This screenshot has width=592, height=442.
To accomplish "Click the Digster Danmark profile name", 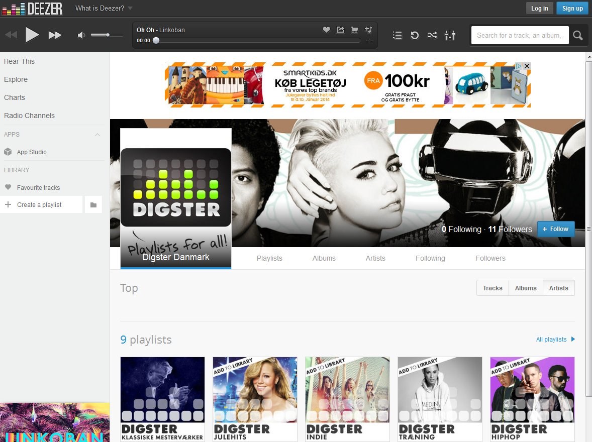I will point(175,257).
